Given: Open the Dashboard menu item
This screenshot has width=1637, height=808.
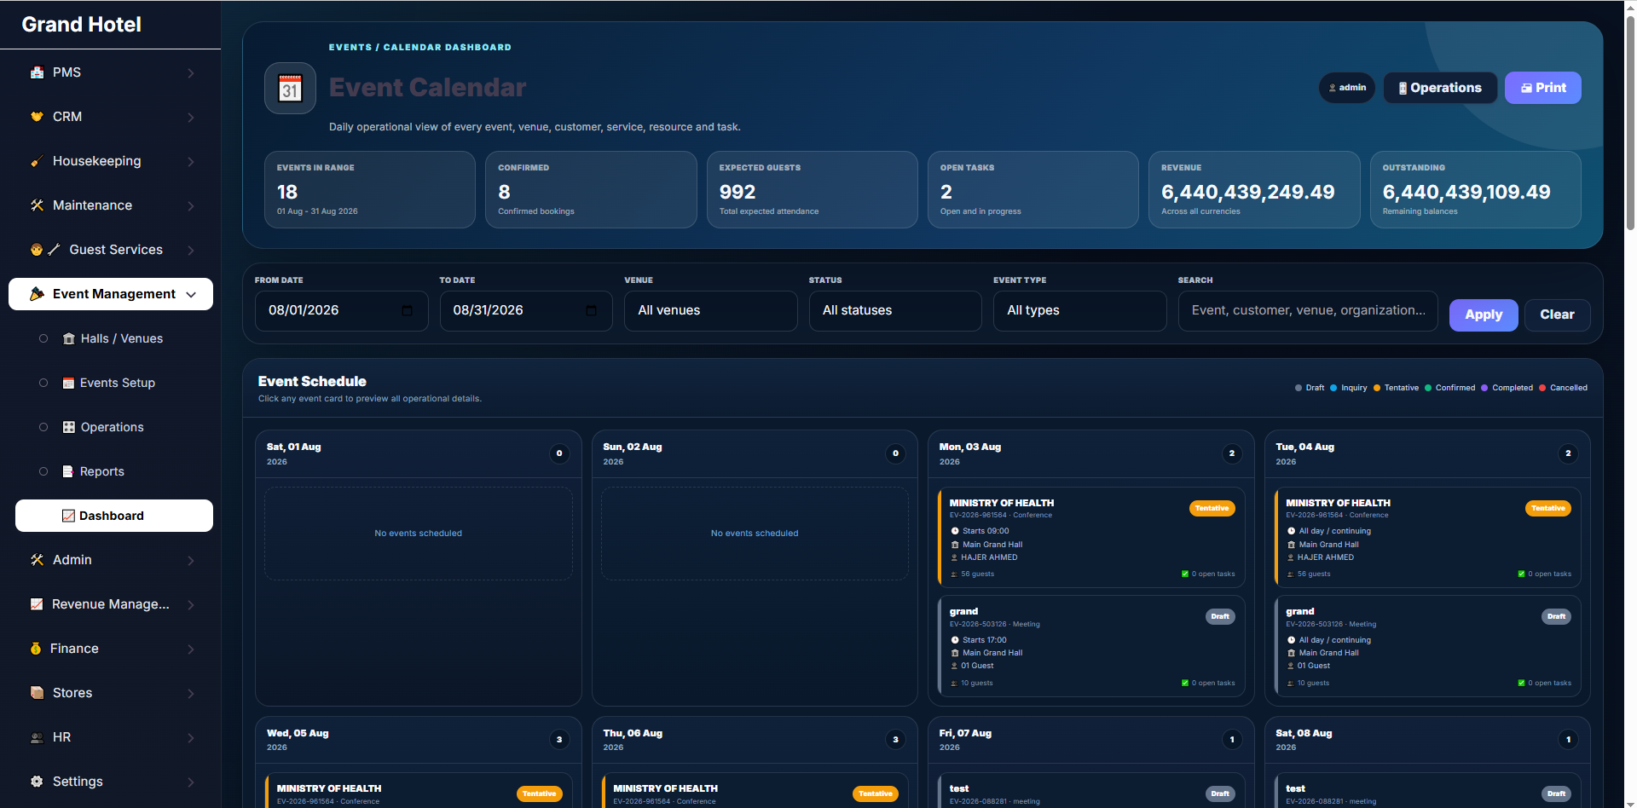Looking at the screenshot, I should [114, 516].
